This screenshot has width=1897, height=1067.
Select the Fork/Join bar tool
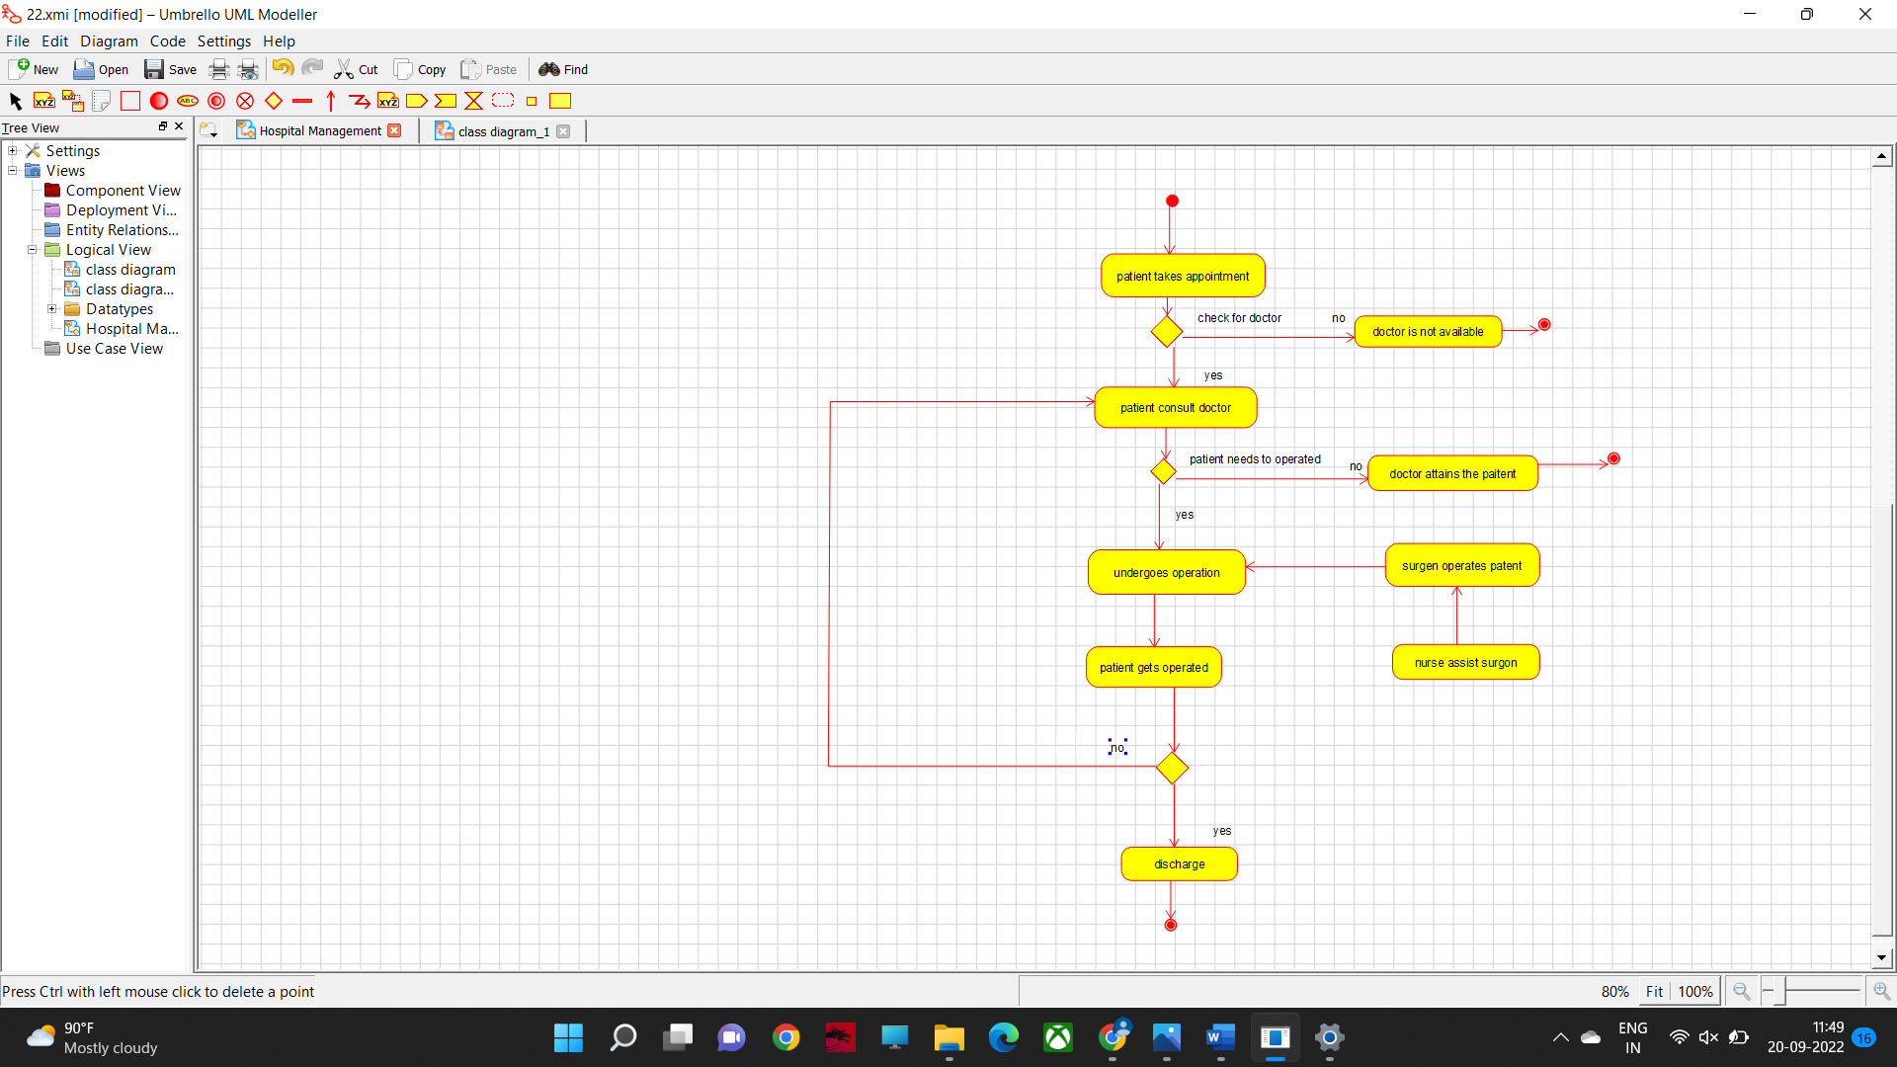coord(302,101)
